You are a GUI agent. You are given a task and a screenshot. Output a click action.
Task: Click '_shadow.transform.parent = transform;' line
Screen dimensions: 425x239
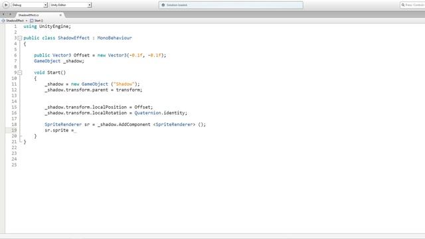[94, 90]
